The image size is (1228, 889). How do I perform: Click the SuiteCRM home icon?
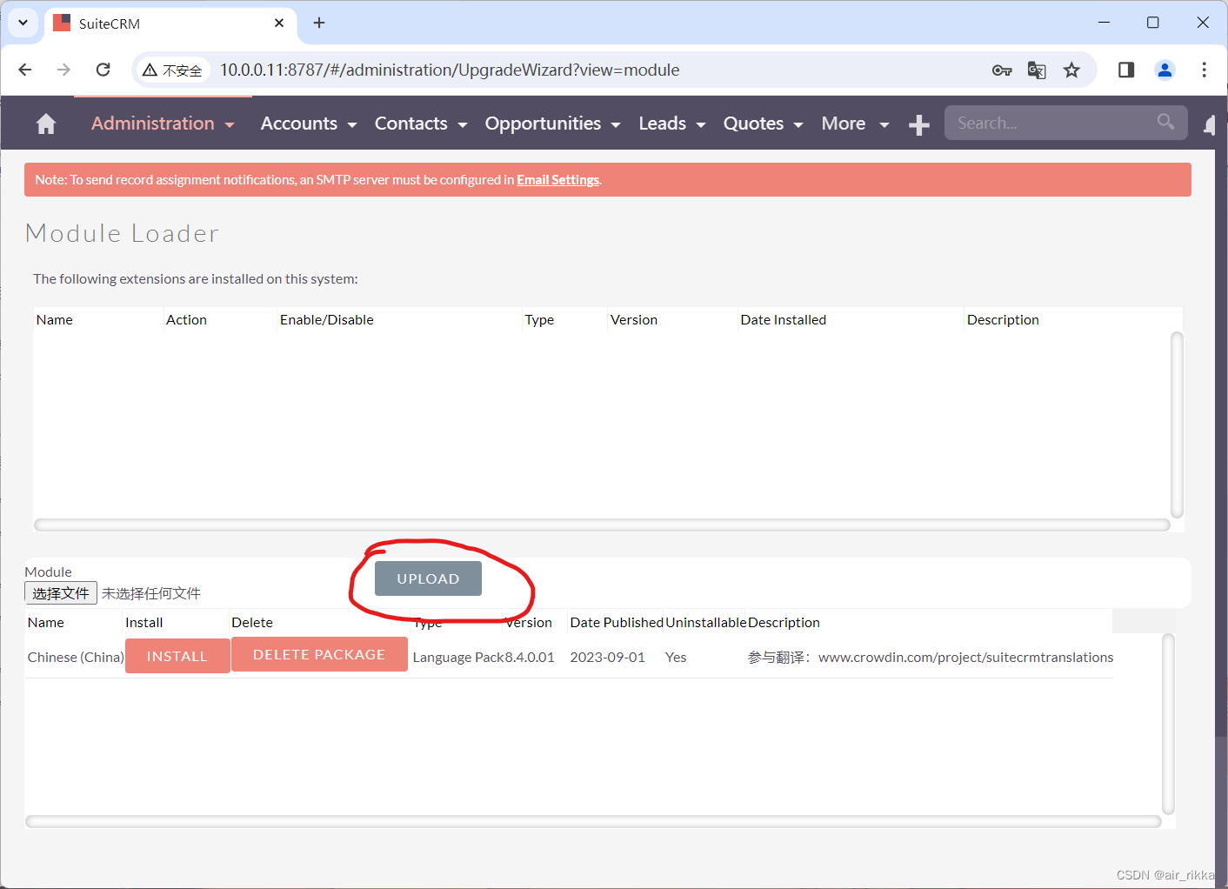click(45, 123)
